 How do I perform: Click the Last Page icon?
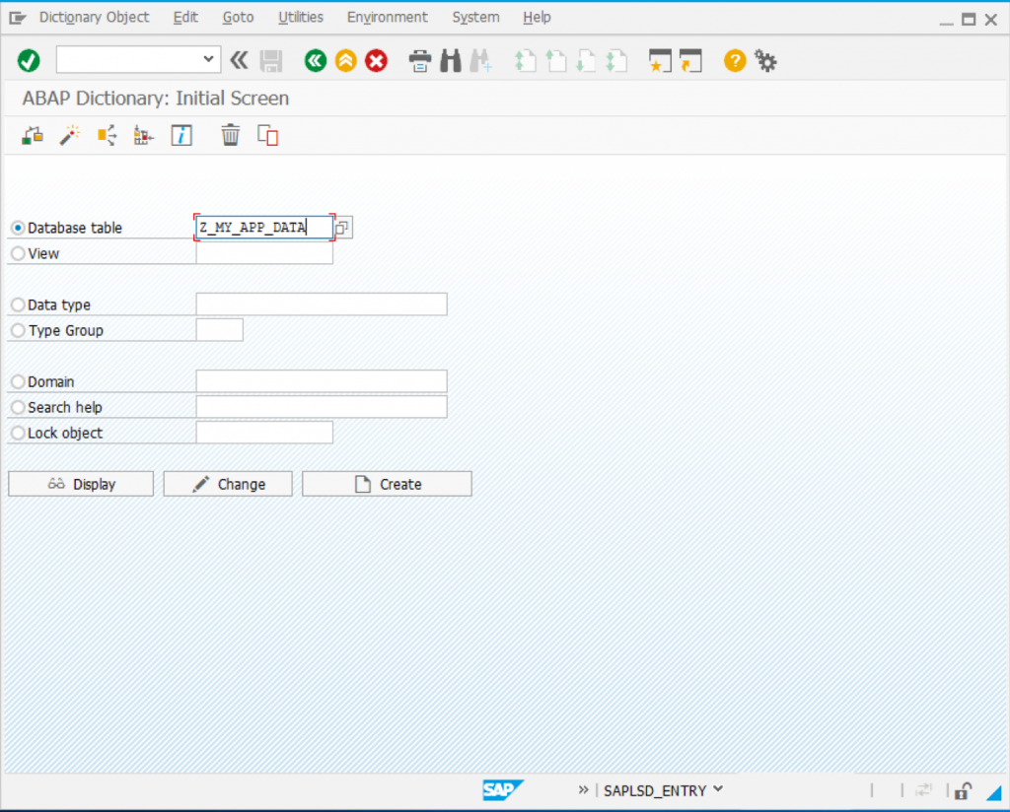615,61
